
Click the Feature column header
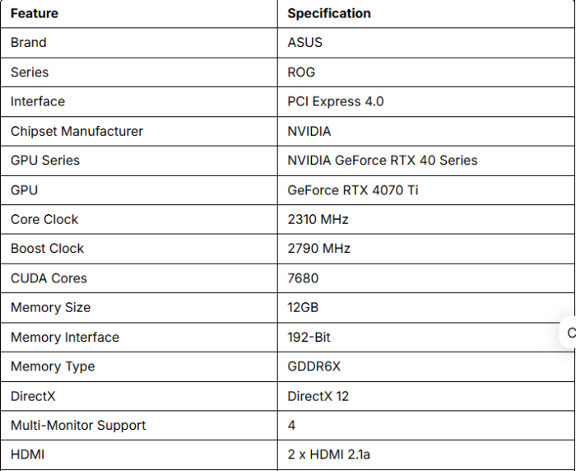click(x=35, y=13)
